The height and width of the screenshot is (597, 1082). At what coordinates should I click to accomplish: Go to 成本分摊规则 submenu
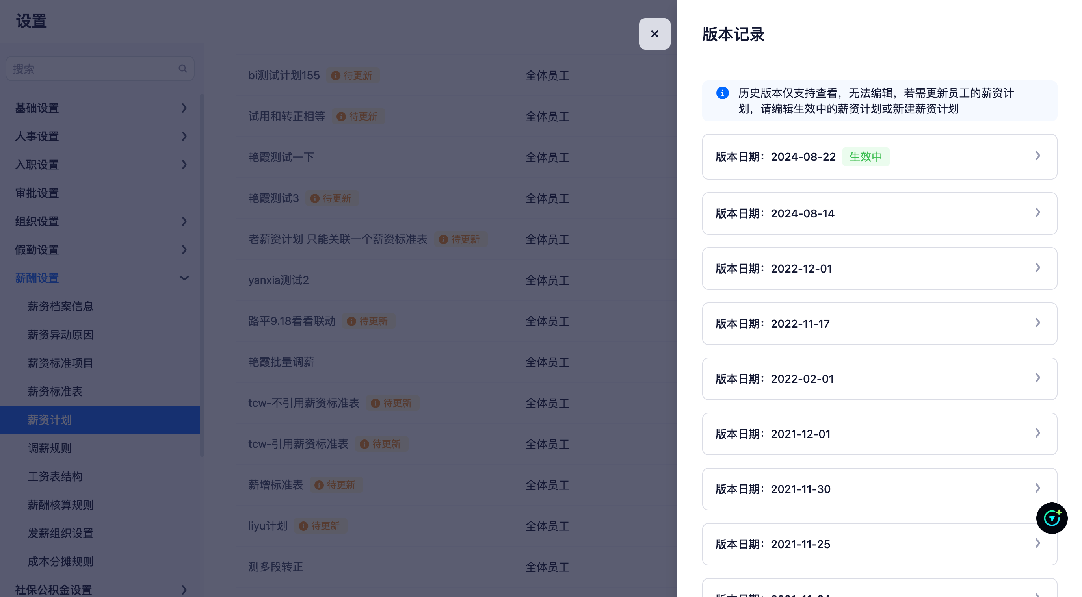100,561
